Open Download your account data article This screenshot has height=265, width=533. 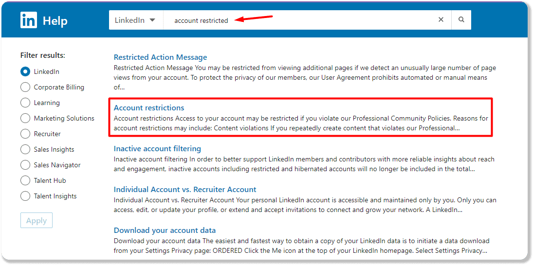click(165, 230)
